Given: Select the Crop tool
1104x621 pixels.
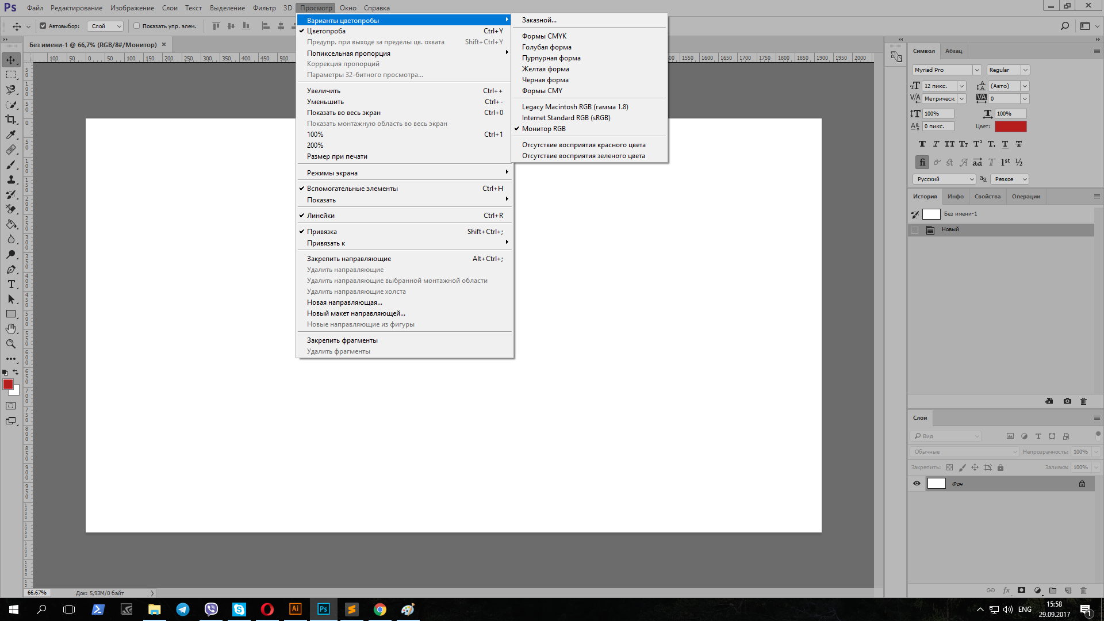Looking at the screenshot, I should click(11, 120).
